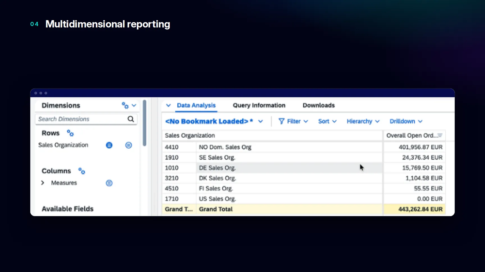Click the Dimensions panel vertical scrollbar

tap(145, 123)
